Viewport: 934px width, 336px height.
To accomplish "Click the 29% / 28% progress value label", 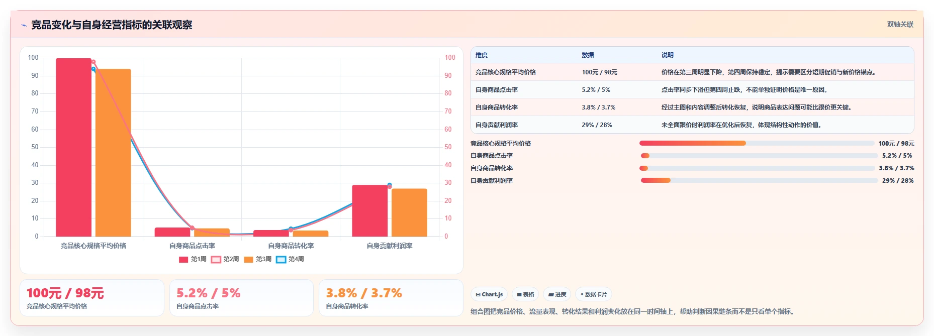I will point(898,181).
